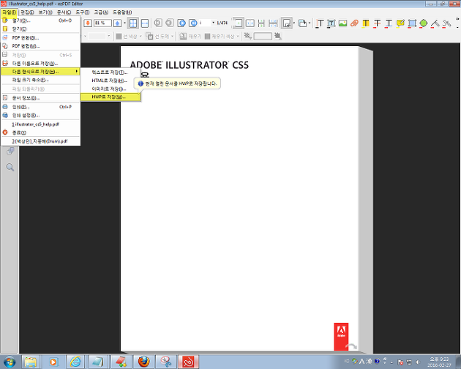Viewport: 461px width, 369px height.
Task: Select the text box tool
Action: coord(331,23)
